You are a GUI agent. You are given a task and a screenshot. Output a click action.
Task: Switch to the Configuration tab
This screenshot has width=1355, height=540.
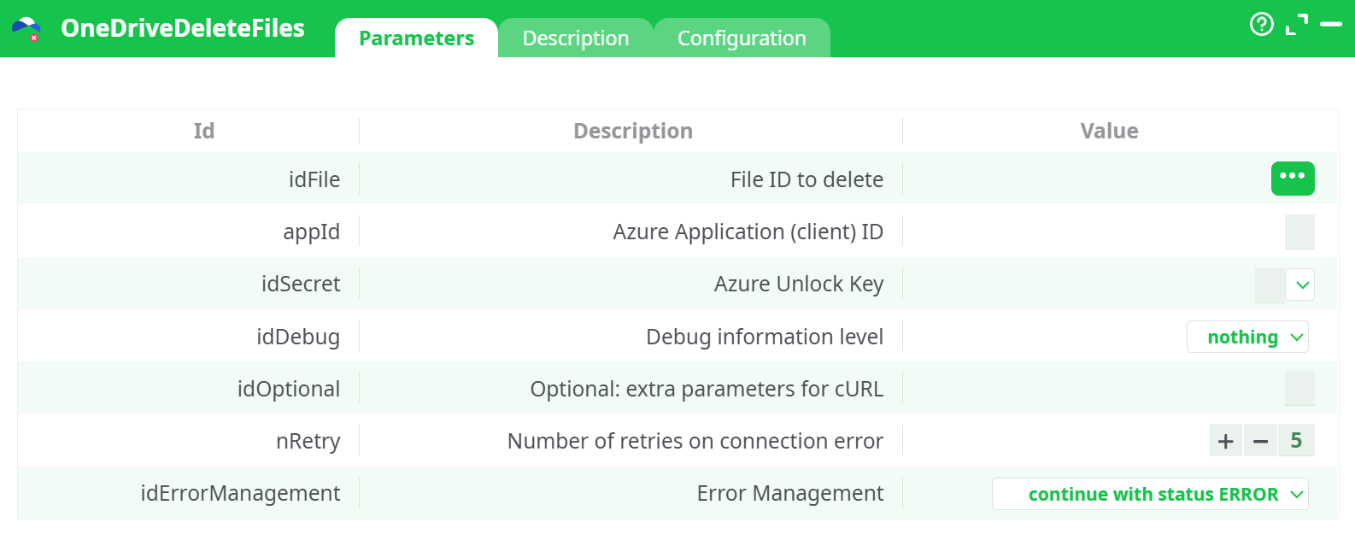pos(742,38)
